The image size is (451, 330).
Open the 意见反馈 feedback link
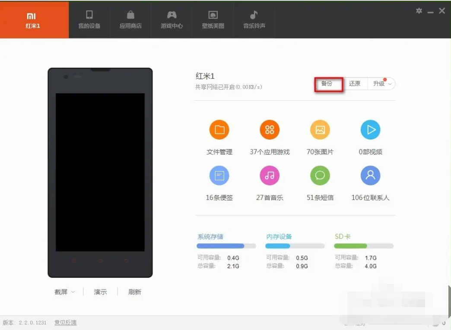coord(66,323)
